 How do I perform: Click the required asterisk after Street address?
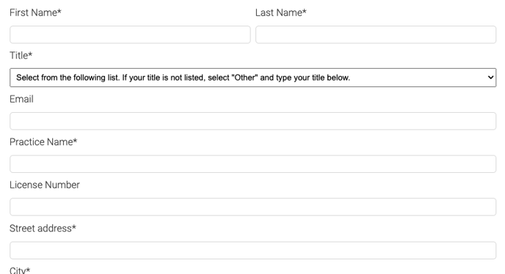(x=73, y=226)
